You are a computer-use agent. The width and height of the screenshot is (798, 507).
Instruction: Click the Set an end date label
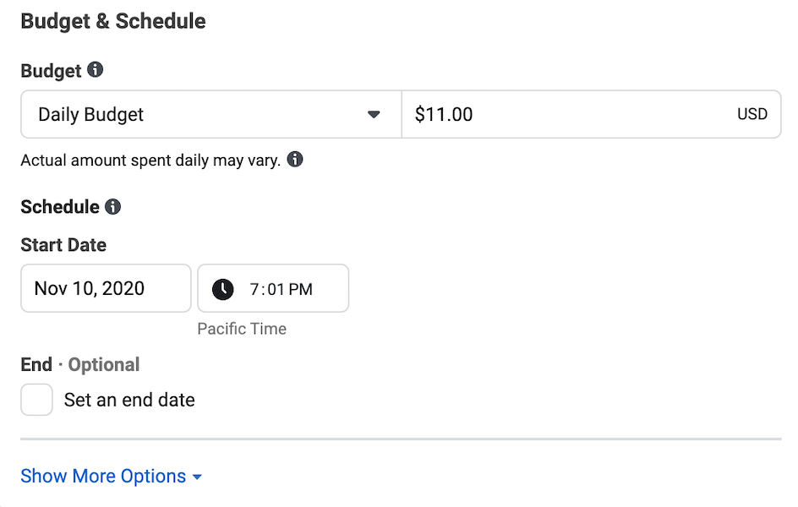click(129, 400)
